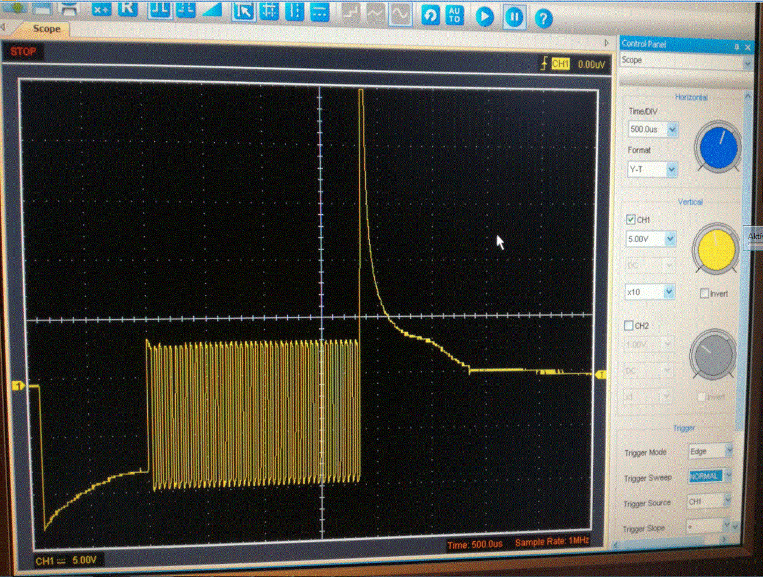The image size is (763, 577).
Task: Uncheck the CH1 channel checkbox
Action: pos(631,220)
